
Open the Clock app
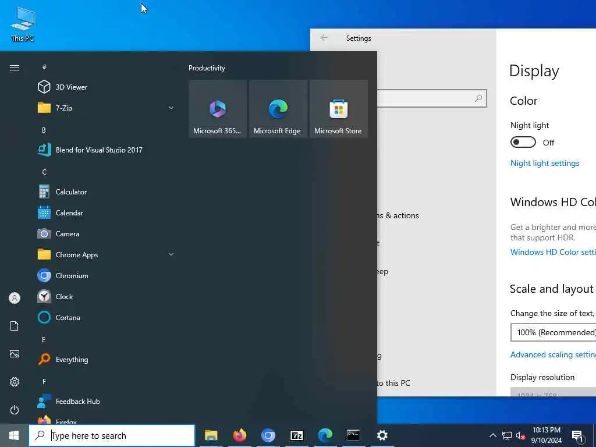(x=107, y=296)
